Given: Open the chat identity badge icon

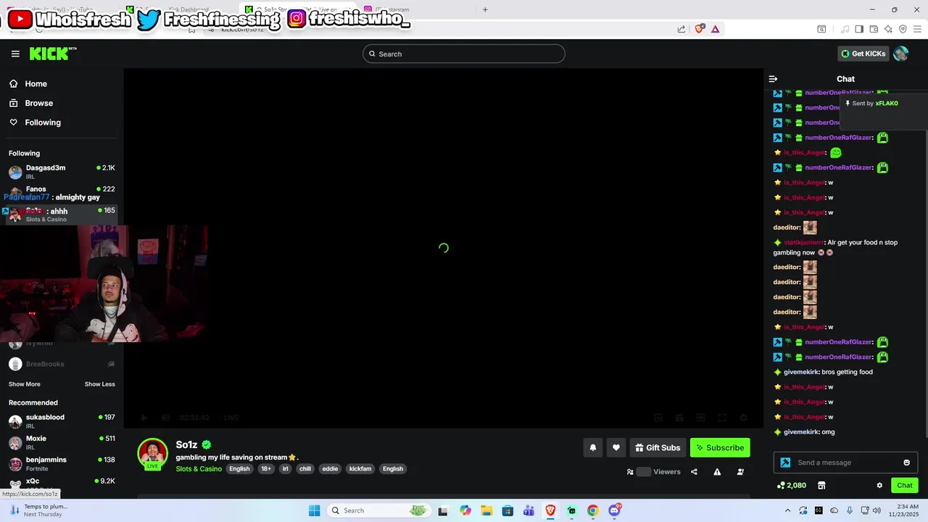Looking at the screenshot, I should [785, 463].
